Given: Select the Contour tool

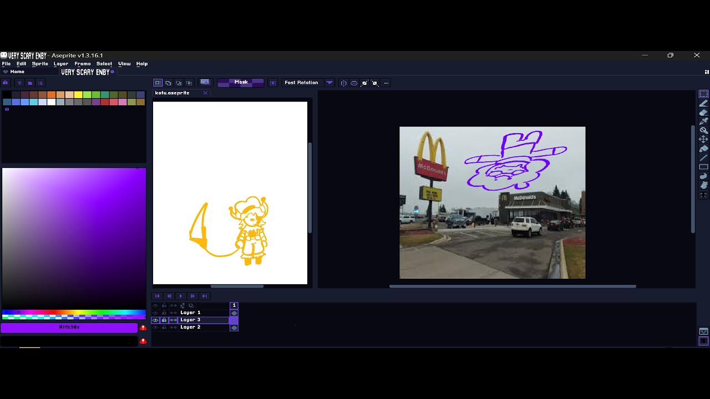Looking at the screenshot, I should 703,176.
